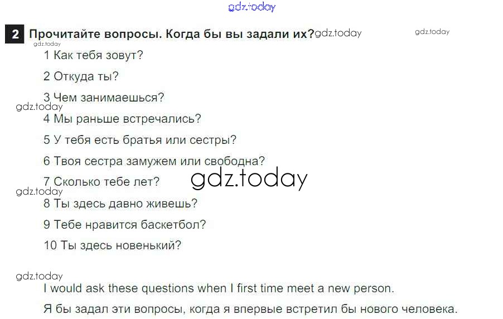Open the small gdz.today watermark at far top right
The width and height of the screenshot is (503, 319).
pyautogui.click(x=432, y=32)
